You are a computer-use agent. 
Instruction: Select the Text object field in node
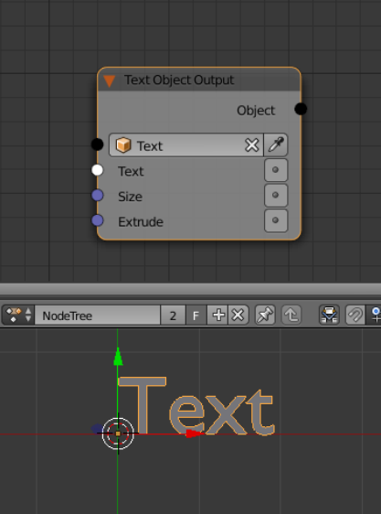186,145
